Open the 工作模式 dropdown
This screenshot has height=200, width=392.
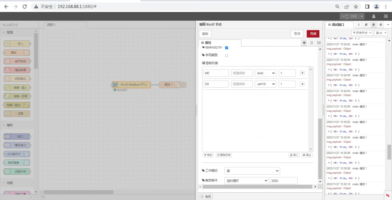pos(252,171)
